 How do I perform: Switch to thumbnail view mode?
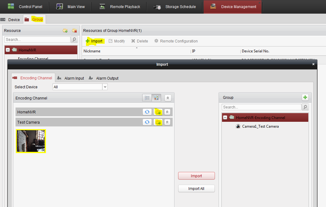[x=156, y=98]
